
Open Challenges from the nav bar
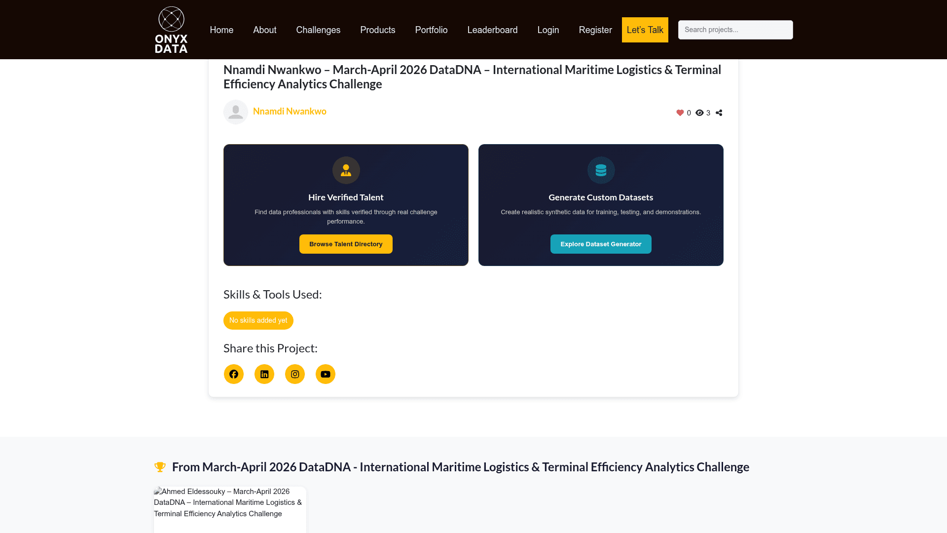point(318,30)
